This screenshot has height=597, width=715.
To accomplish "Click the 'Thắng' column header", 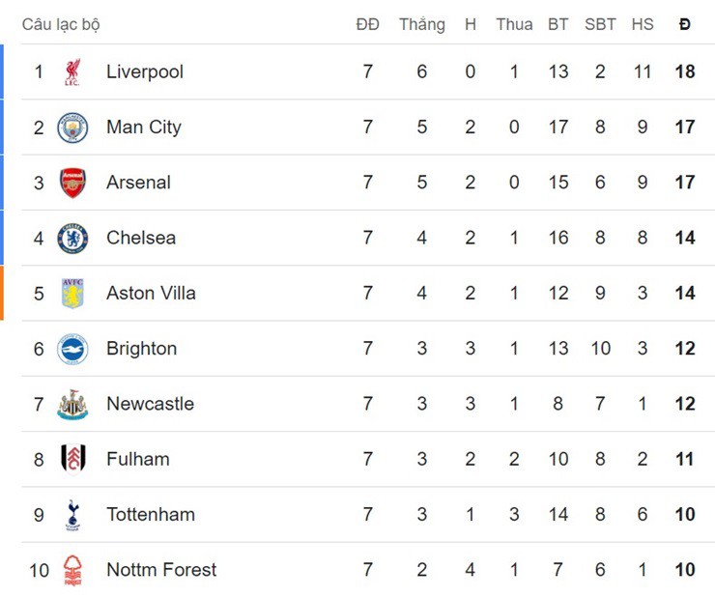I will coord(422,24).
